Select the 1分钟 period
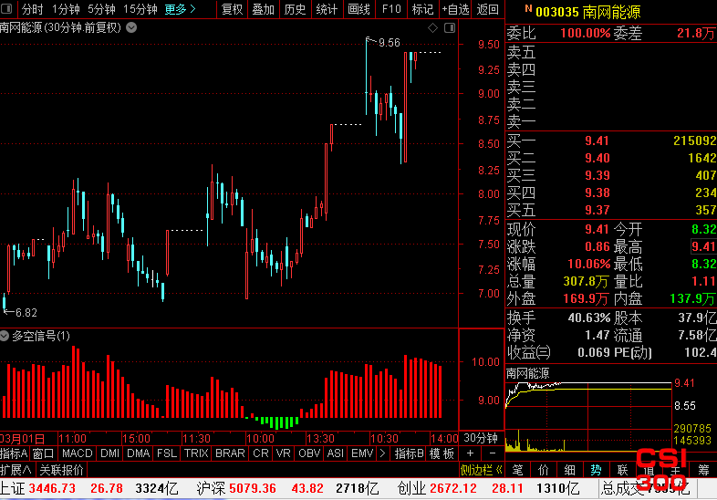Viewport: 717px width, 500px height. tap(66, 9)
